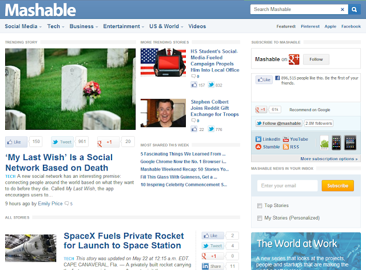
Task: Like the 'My Last Wish' trending story
Action: (16, 142)
